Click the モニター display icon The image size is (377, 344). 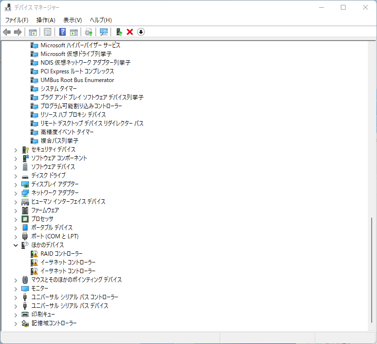tap(25, 289)
